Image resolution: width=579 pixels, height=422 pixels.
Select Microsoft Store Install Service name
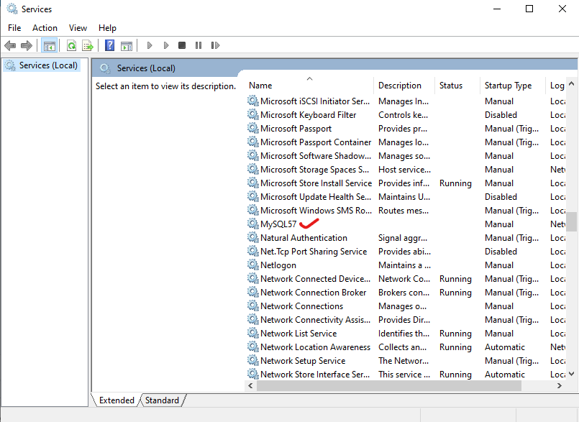tap(316, 183)
